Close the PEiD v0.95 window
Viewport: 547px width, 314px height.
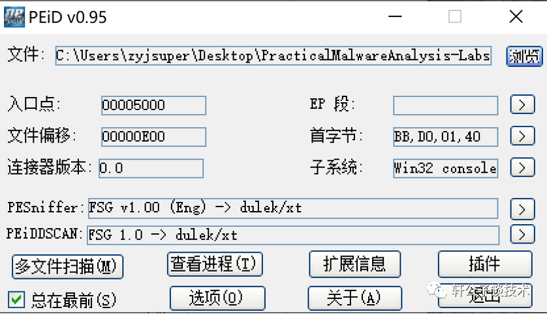(x=516, y=16)
